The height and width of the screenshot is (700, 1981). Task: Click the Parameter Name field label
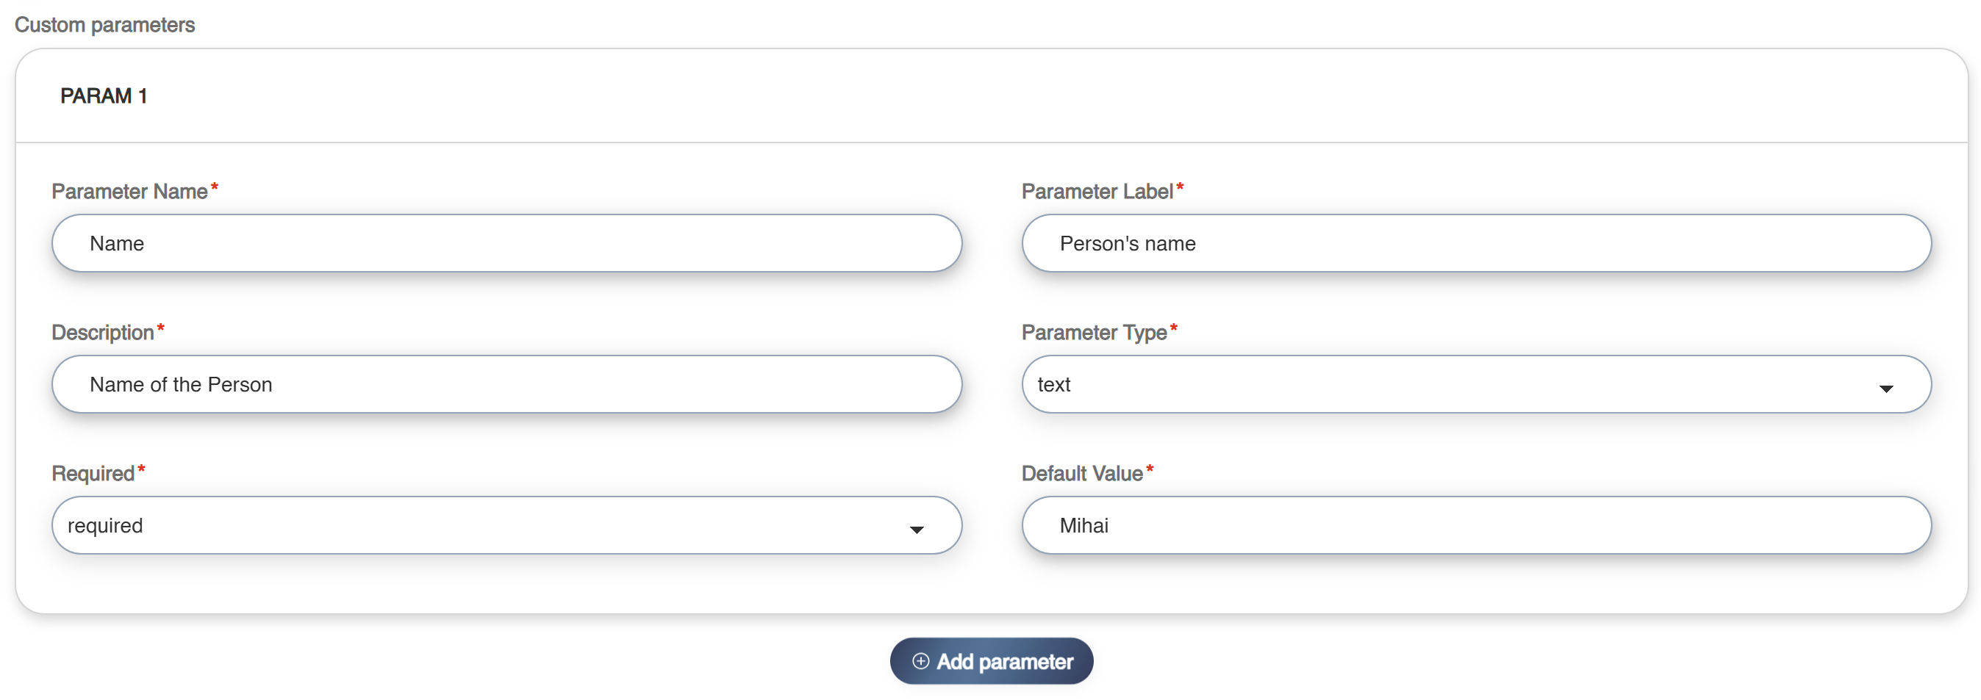click(x=129, y=191)
